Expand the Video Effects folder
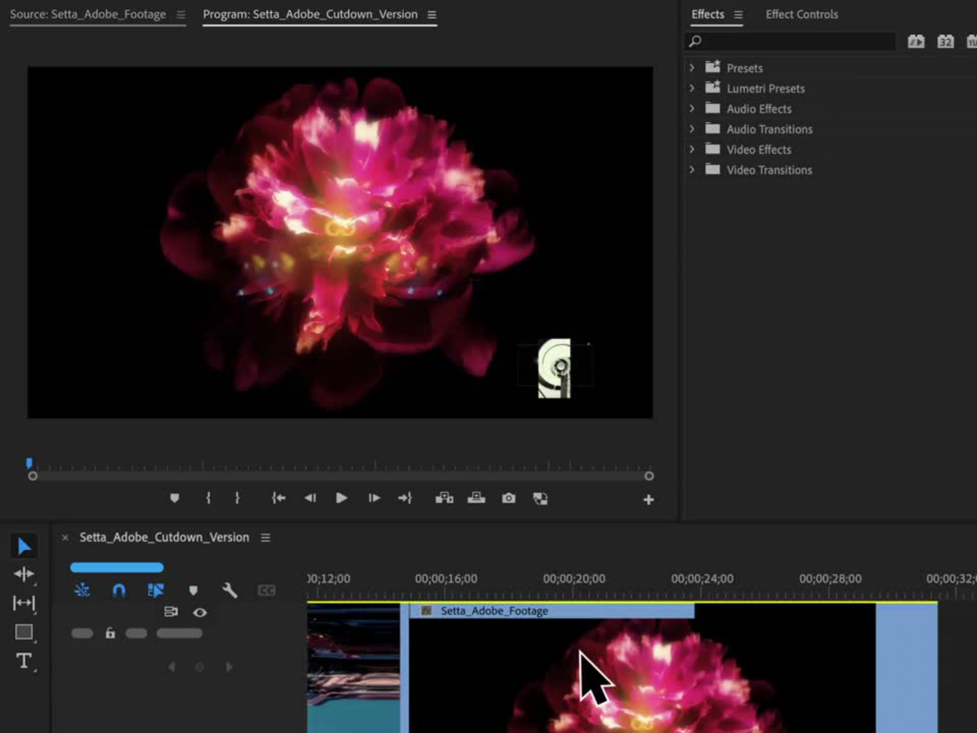 tap(692, 149)
